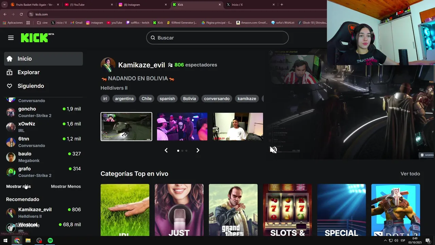
Task: Click in the Buscar search field
Action: click(x=217, y=38)
